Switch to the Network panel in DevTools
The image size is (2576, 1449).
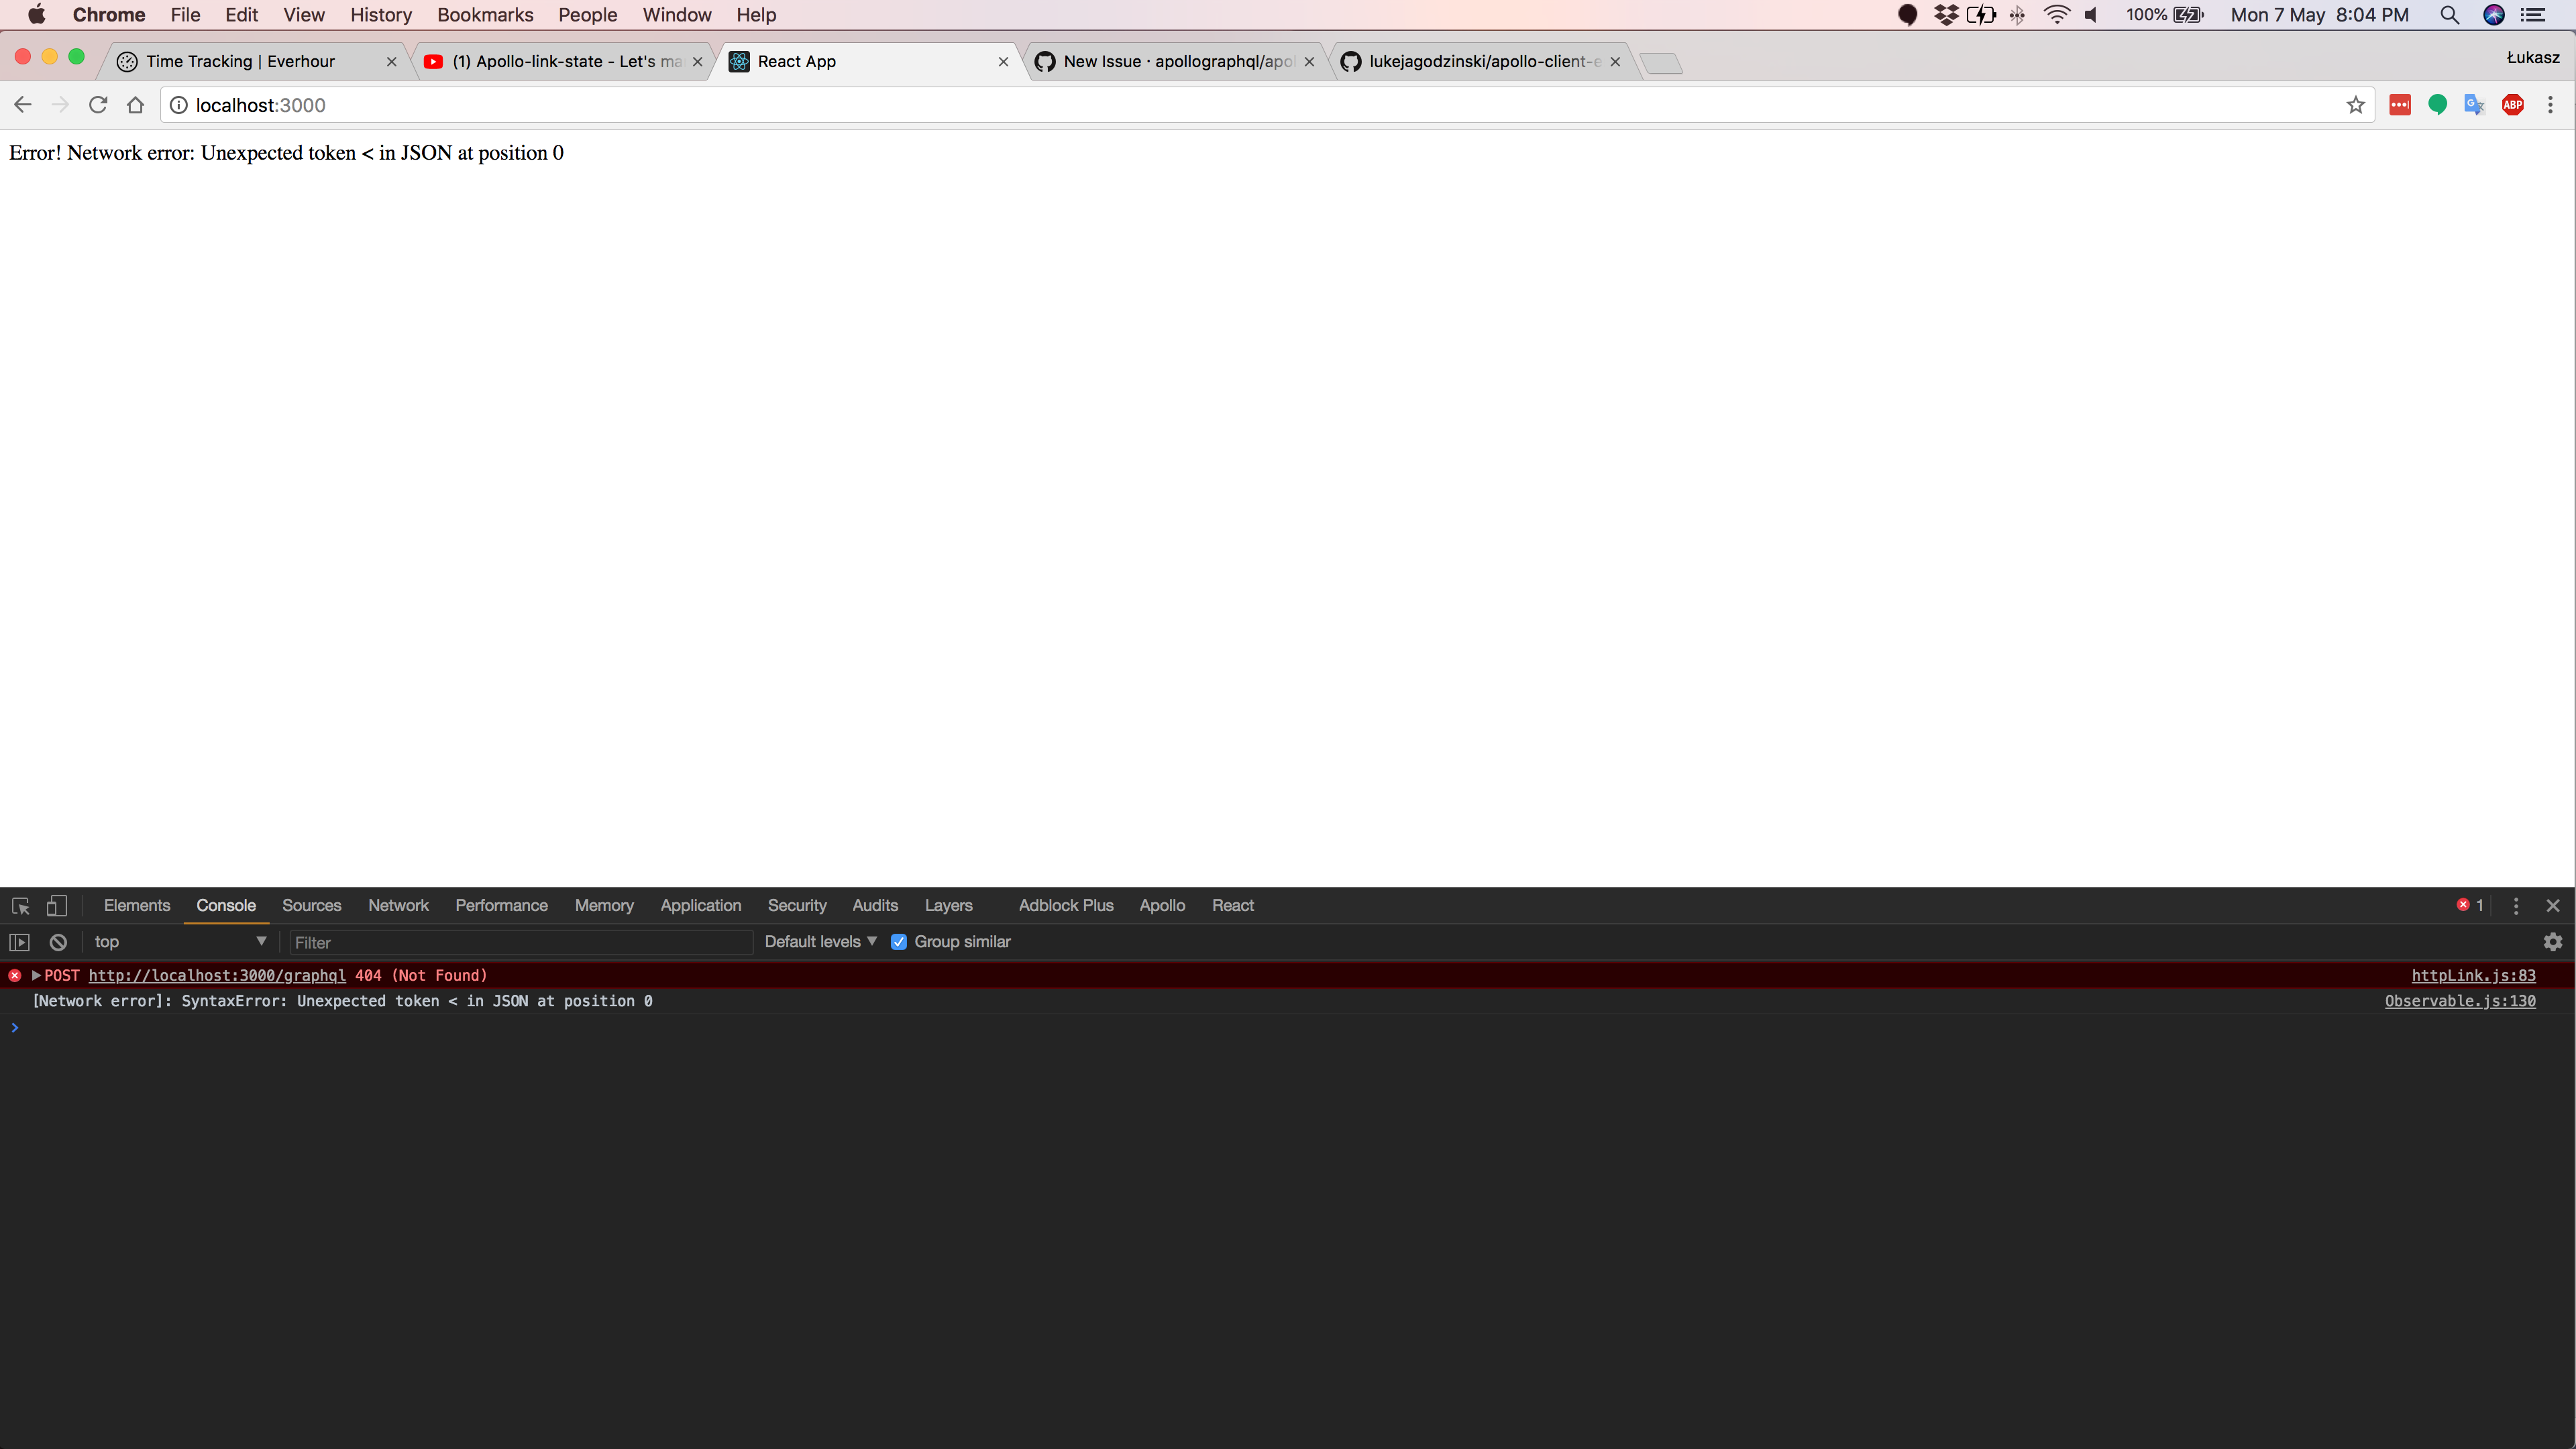pyautogui.click(x=398, y=906)
